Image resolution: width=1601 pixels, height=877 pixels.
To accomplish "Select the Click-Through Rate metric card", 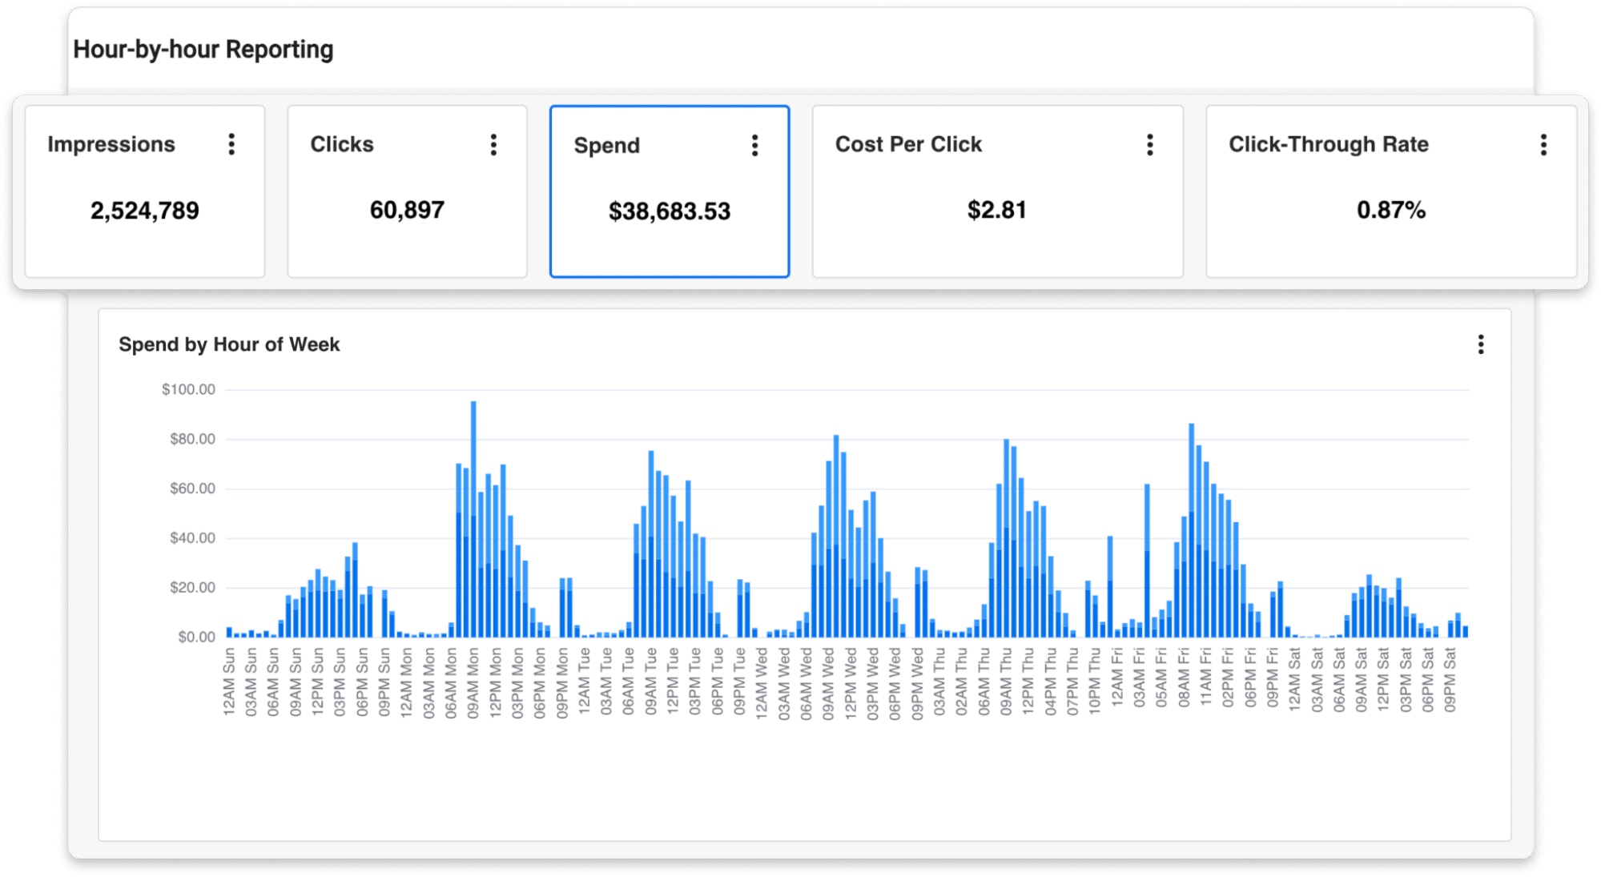I will pos(1391,191).
